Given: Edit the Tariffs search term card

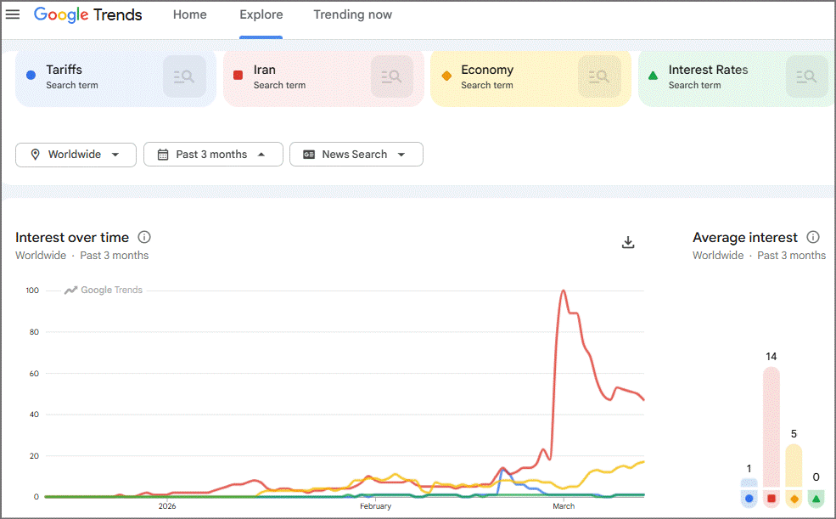Looking at the screenshot, I should tap(88, 76).
